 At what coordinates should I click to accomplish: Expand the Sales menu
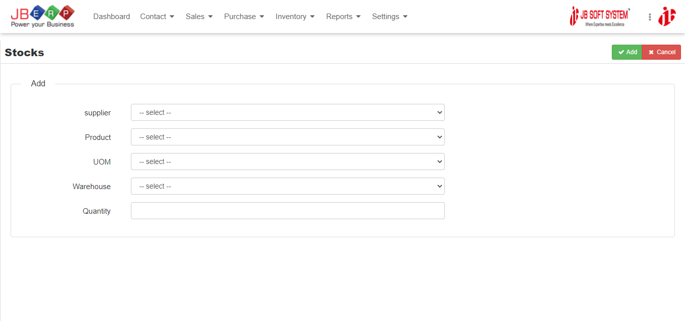(199, 17)
